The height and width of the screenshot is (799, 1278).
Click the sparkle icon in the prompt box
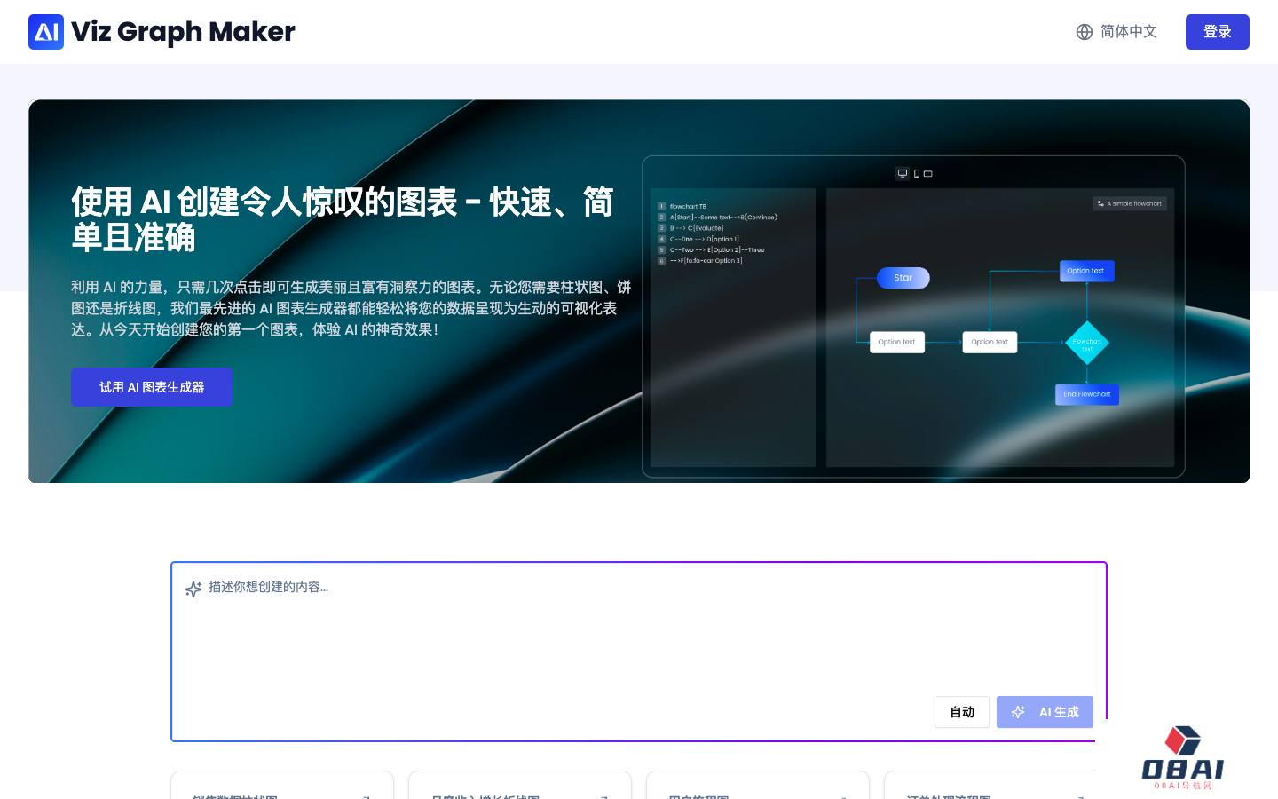point(193,589)
